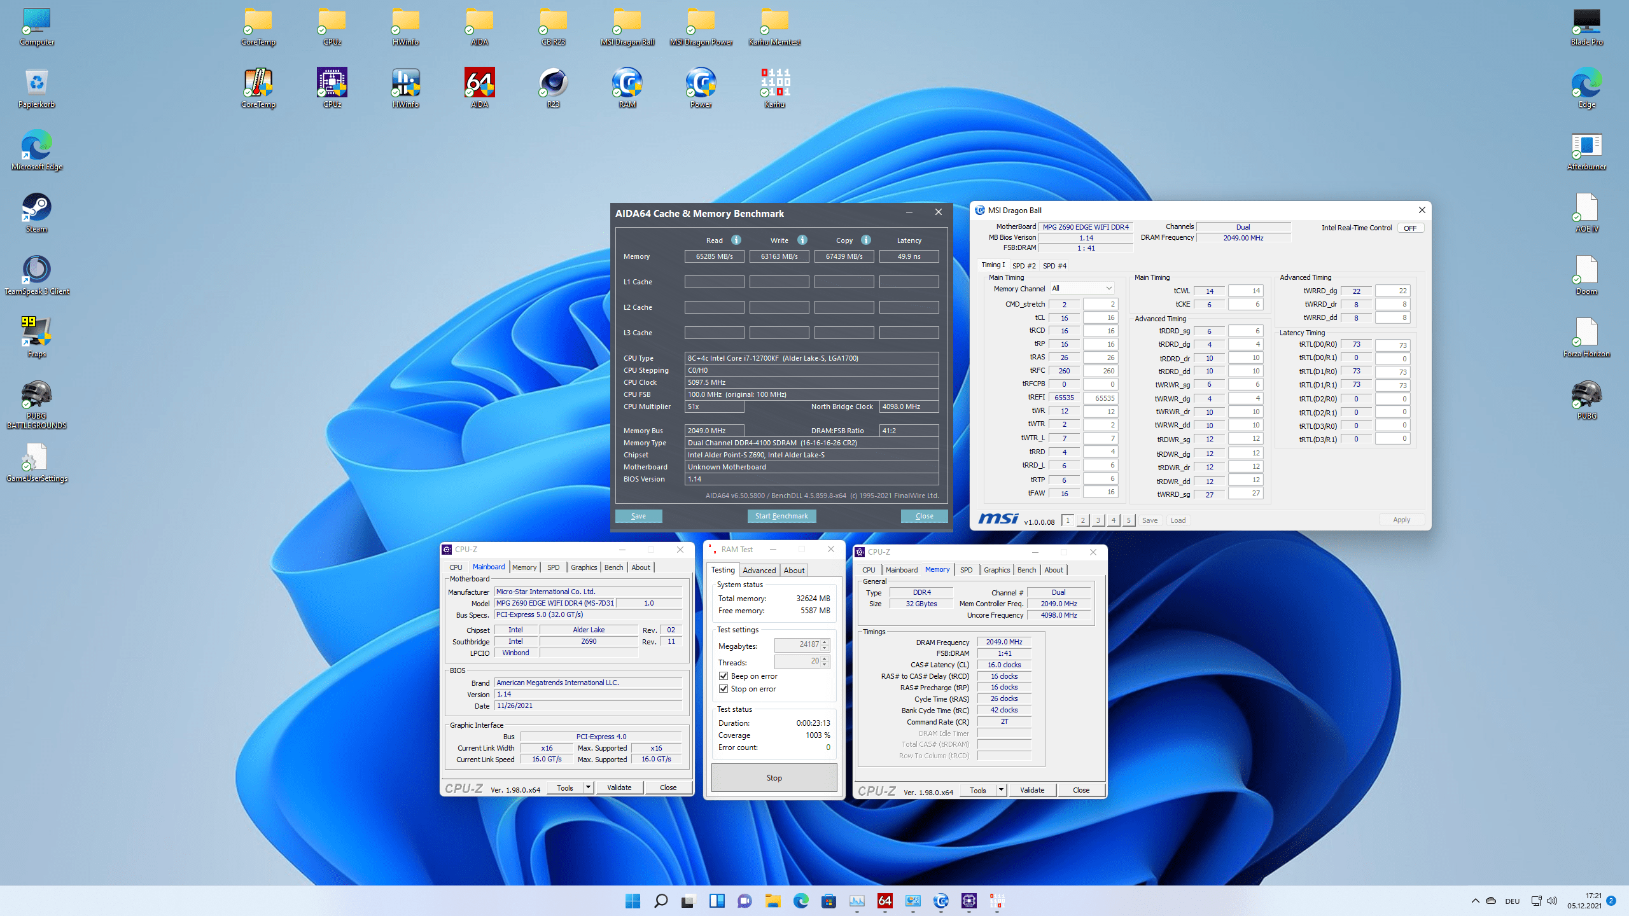Switch to SPD #4 tab in MSI Dragon Ball

tap(1054, 266)
